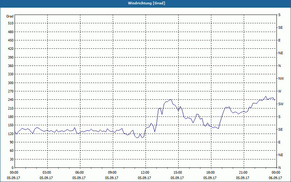Click the 00:00 label above 05.09.17

[x=15, y=173]
